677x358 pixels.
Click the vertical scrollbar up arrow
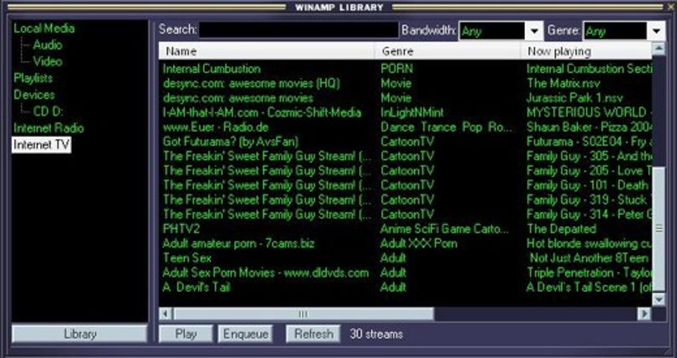[659, 49]
